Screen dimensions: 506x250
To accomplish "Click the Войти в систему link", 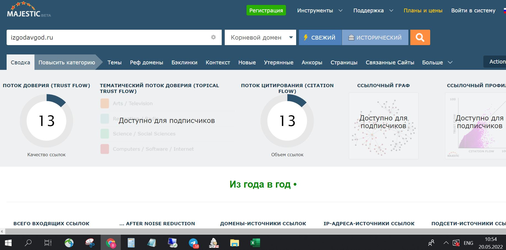I will pos(473,10).
